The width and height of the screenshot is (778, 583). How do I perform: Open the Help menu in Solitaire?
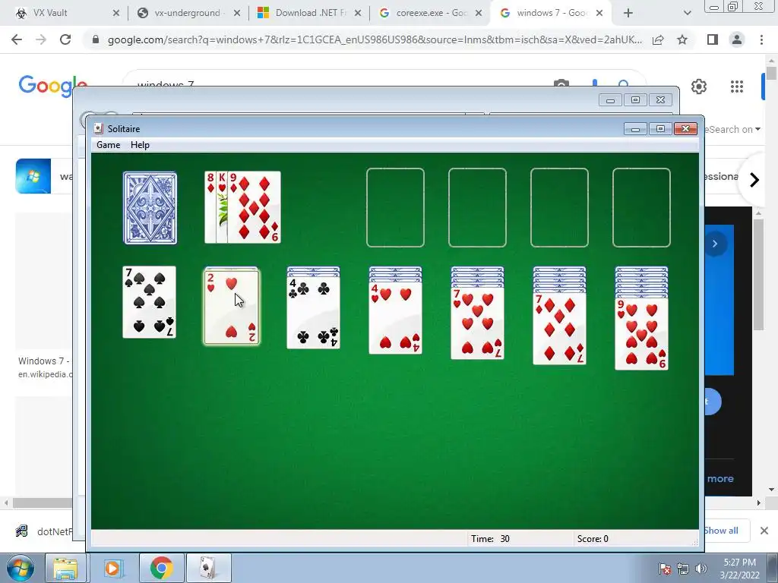(140, 145)
